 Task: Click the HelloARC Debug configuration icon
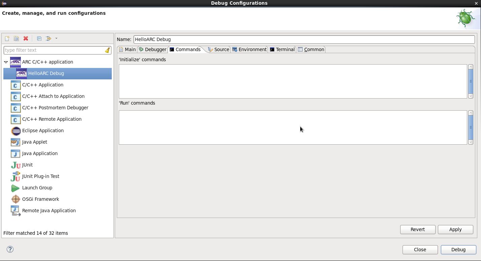pos(22,73)
